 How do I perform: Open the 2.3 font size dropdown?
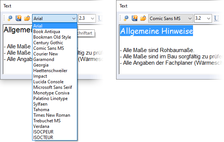pyautogui.click(x=93, y=19)
